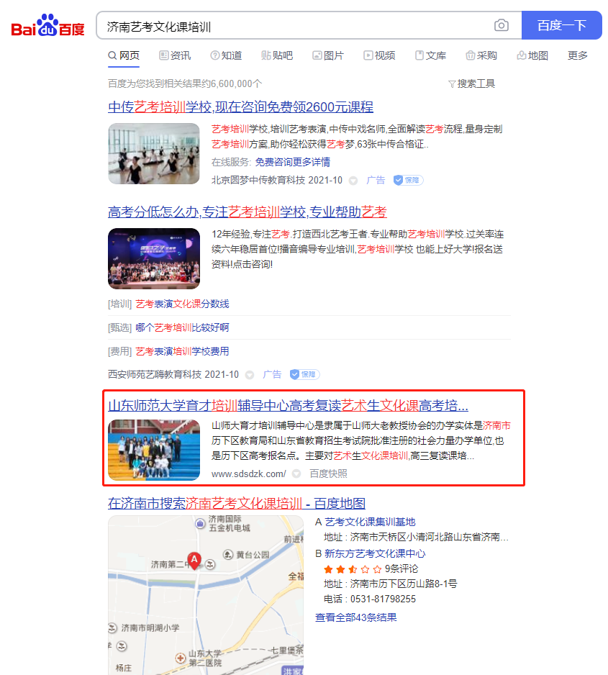Click 保障 badge of 西安师苑艺嗨 result
Viewport: 608px width, 675px height.
coord(304,374)
